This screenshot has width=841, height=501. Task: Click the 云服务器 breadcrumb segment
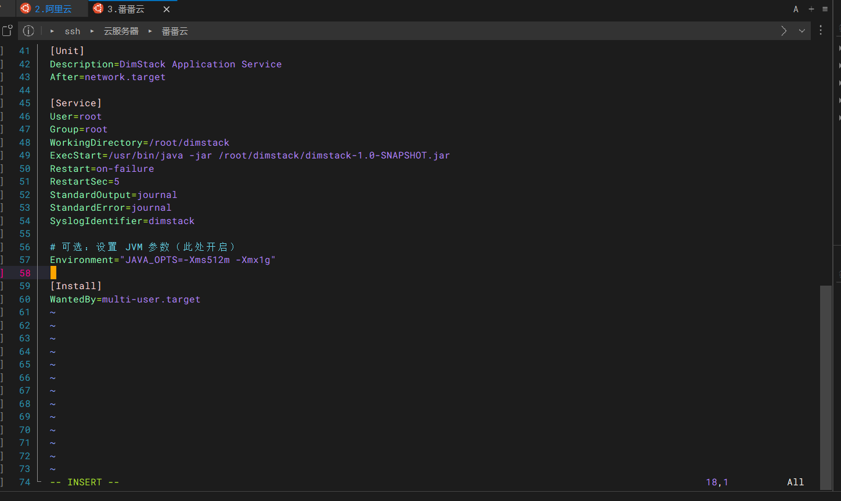(x=121, y=31)
